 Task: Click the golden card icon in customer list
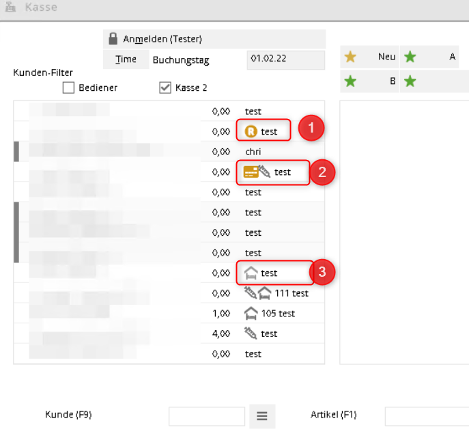click(x=251, y=172)
